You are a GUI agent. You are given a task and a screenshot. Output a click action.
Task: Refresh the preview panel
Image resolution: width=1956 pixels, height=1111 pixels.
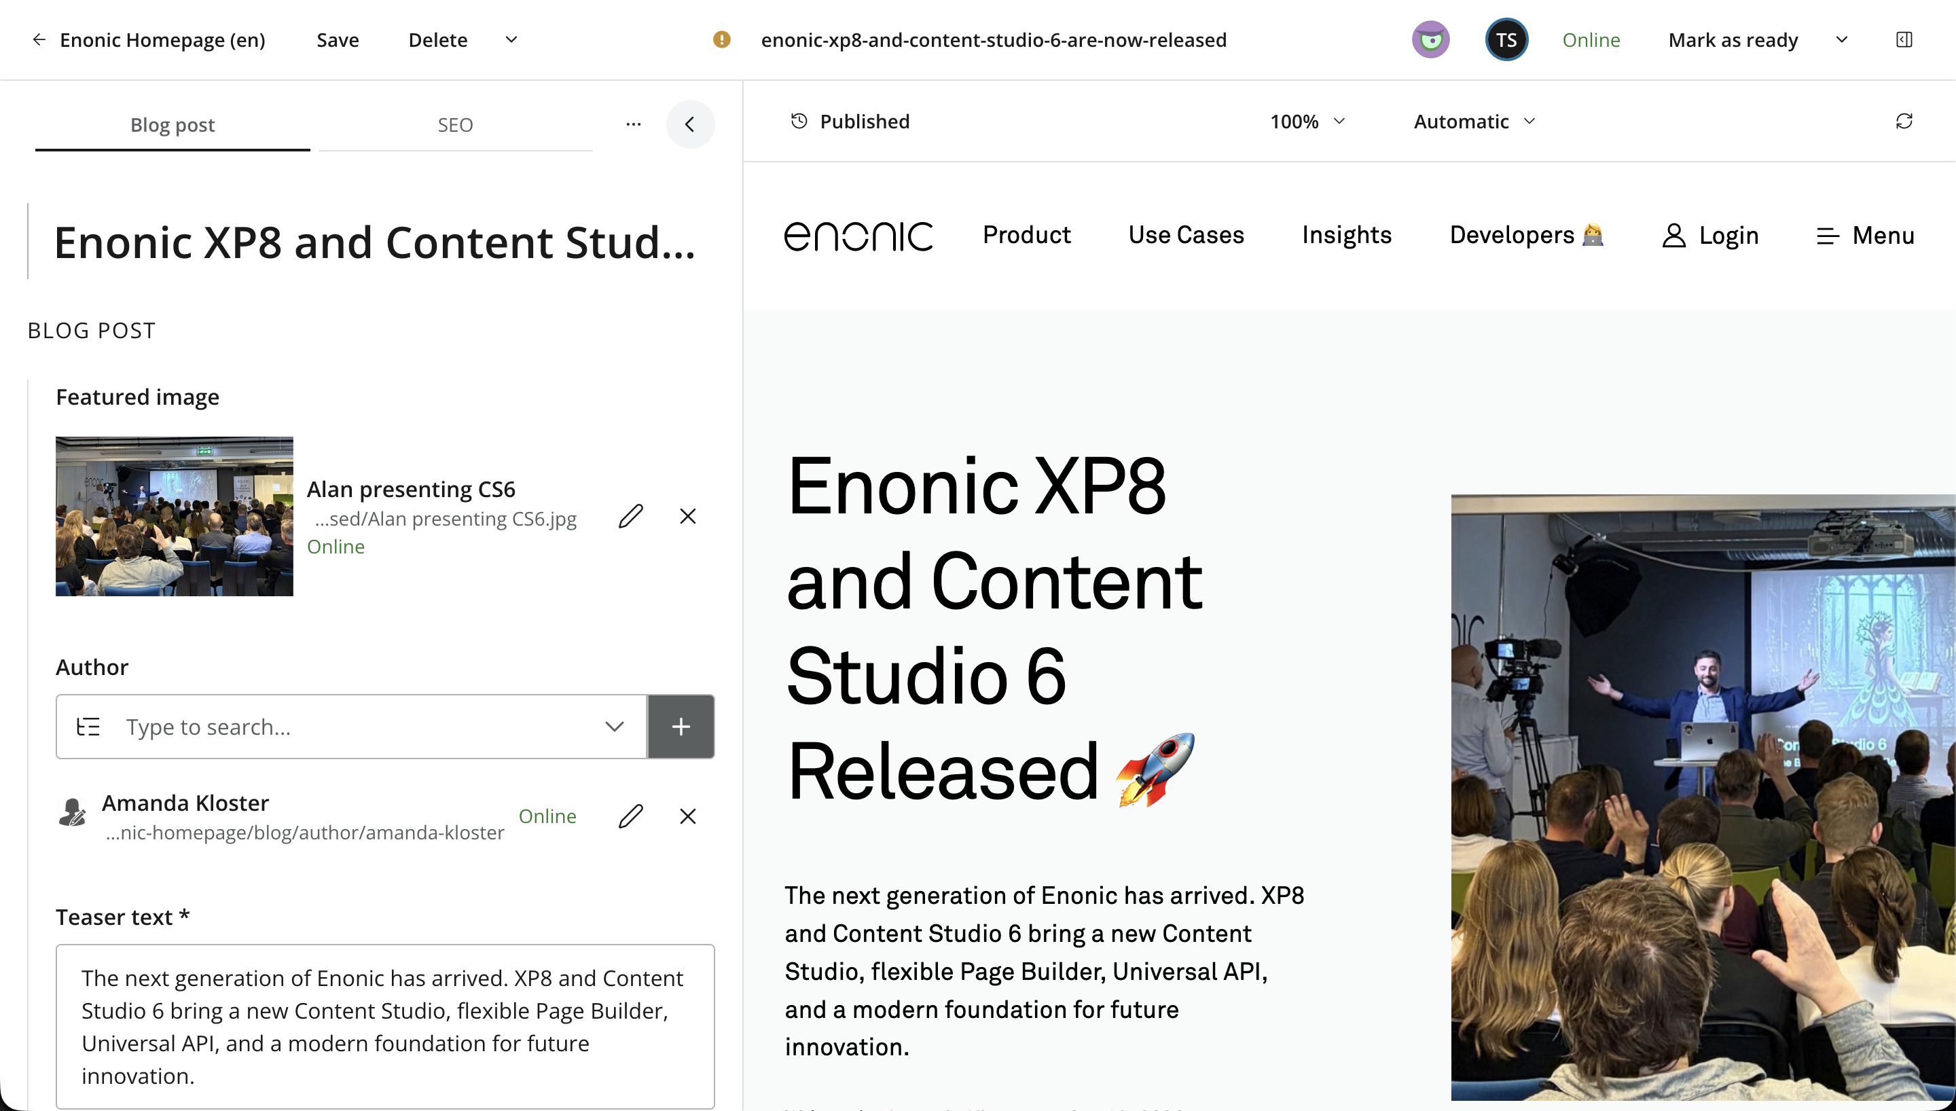point(1903,122)
